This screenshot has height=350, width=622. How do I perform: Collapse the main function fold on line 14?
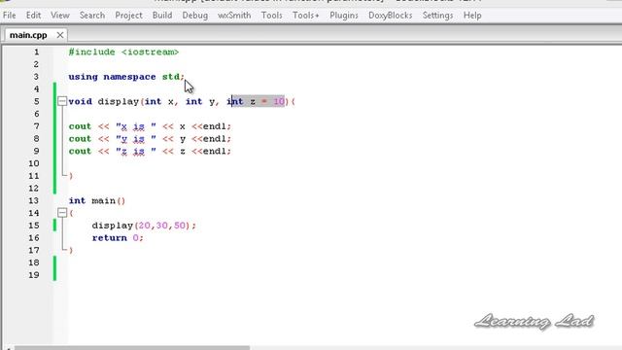pos(62,213)
